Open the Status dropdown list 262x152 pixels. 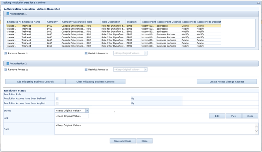coord(87,111)
